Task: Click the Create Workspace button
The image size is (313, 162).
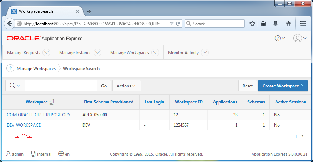Action: click(283, 86)
